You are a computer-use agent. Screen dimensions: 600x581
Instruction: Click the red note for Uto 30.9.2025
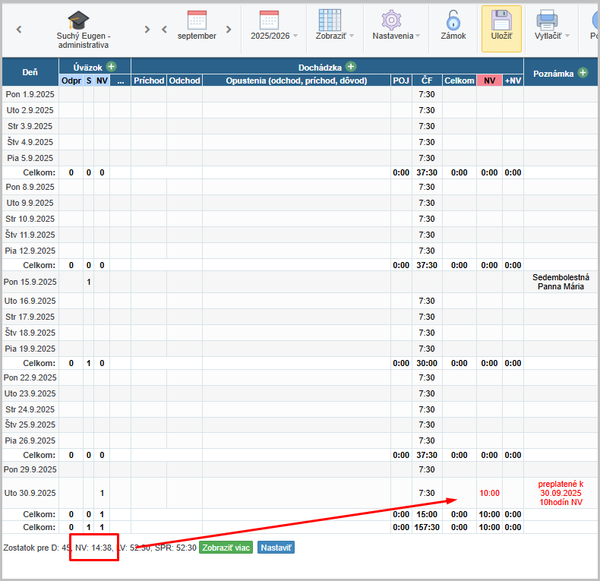[561, 492]
